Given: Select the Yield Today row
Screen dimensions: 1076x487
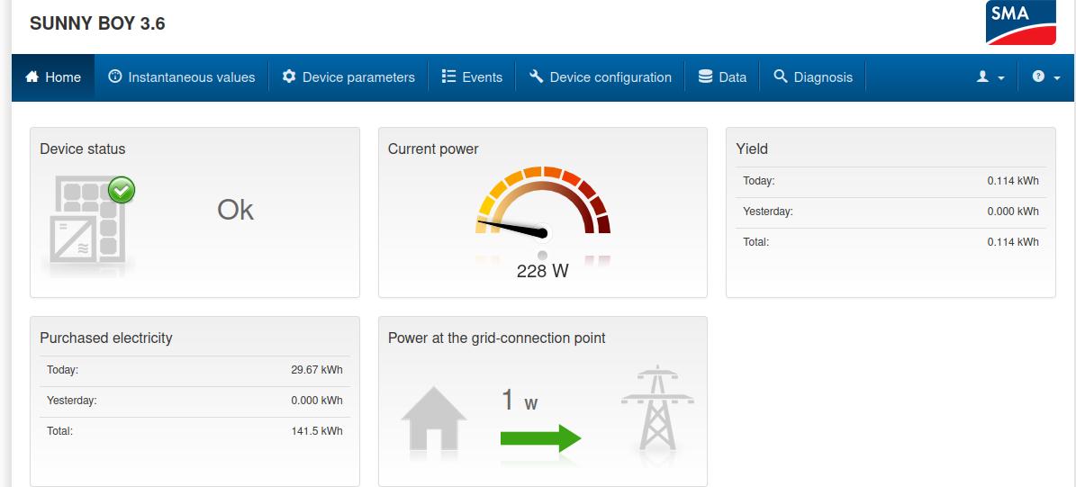Looking at the screenshot, I should [x=890, y=181].
